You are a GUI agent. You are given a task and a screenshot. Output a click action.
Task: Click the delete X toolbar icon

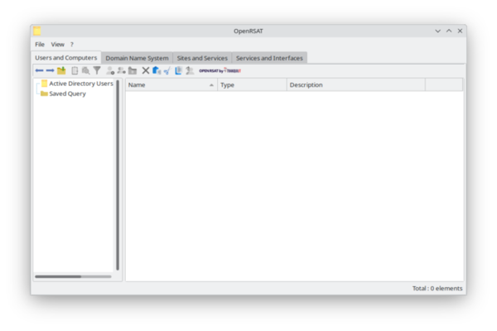[146, 71]
